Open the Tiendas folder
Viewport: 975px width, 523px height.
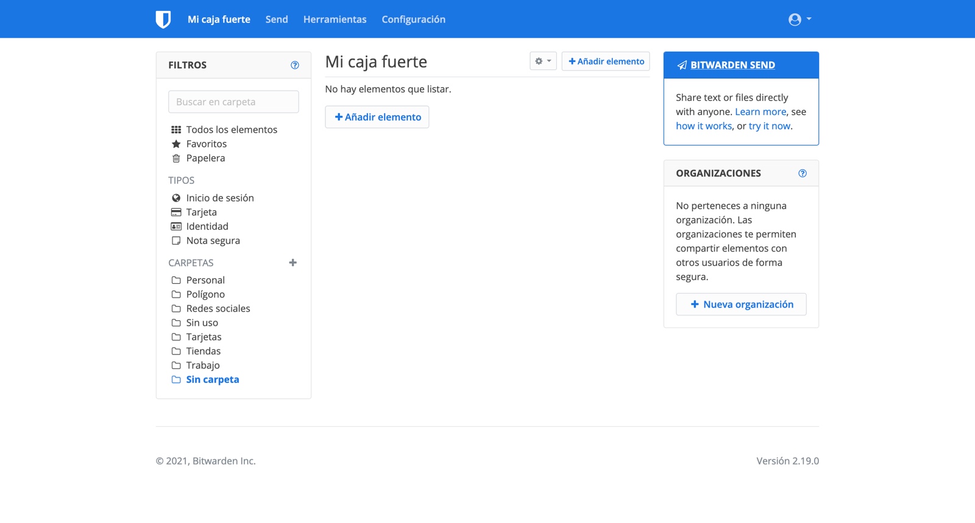[x=204, y=351]
